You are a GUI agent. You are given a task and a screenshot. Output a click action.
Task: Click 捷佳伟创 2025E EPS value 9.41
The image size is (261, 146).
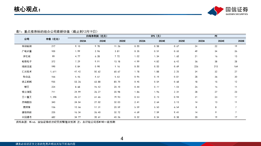[x=176, y=112]
